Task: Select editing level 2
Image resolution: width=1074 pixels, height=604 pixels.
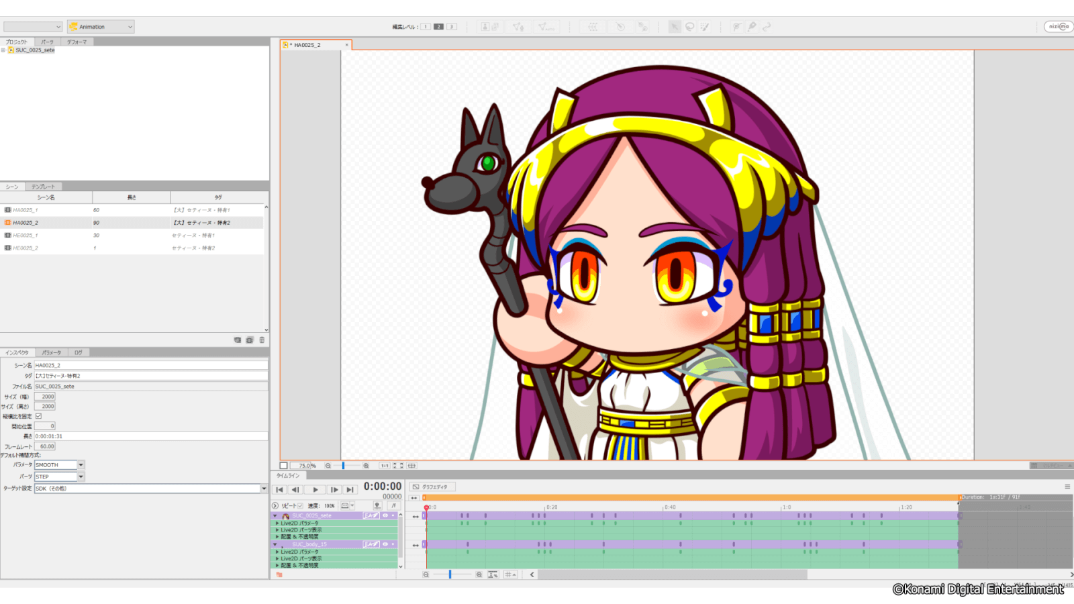Action: point(438,27)
